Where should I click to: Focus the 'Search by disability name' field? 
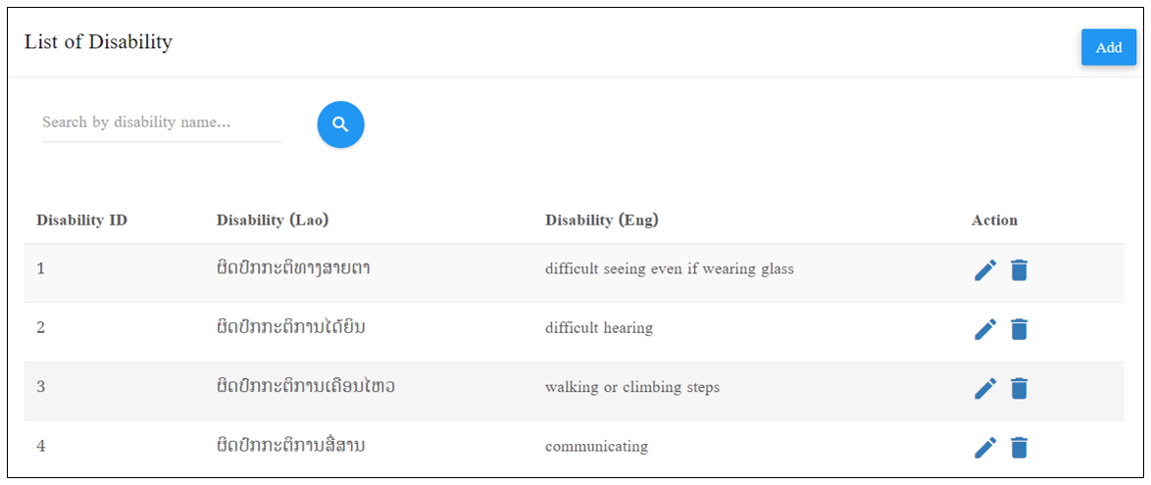pos(162,122)
